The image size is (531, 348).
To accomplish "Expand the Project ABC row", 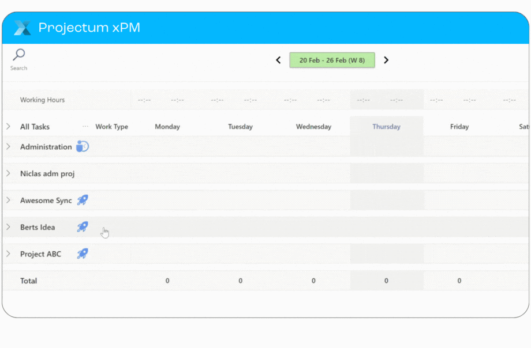I will tap(8, 254).
